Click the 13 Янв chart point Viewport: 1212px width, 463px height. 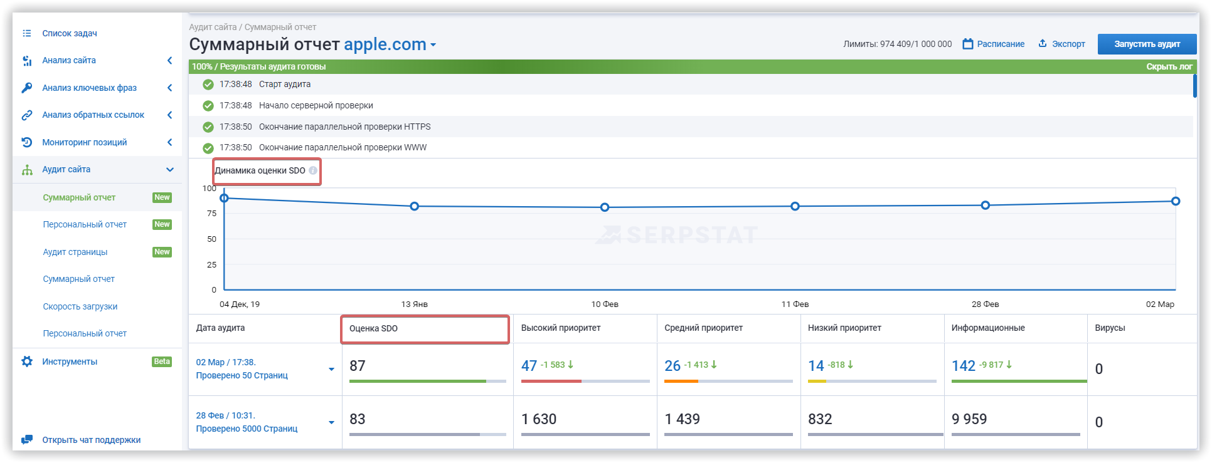pyautogui.click(x=414, y=206)
